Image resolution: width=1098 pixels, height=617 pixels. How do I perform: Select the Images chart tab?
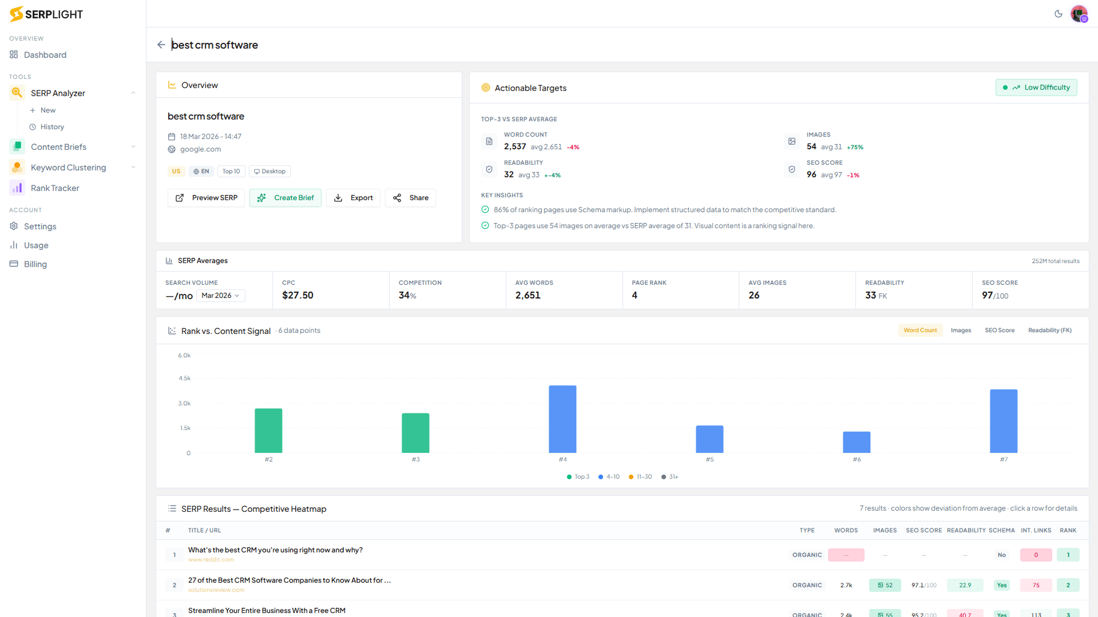[961, 330]
